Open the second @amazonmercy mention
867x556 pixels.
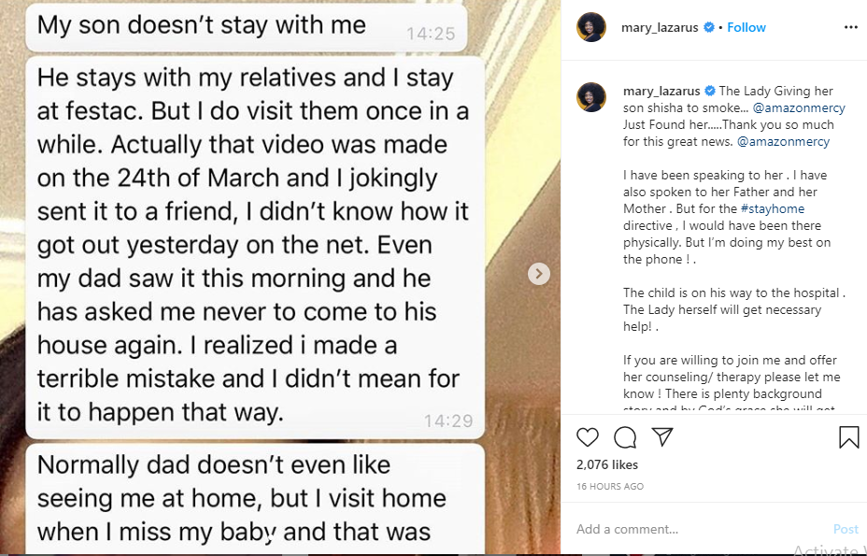tap(783, 142)
